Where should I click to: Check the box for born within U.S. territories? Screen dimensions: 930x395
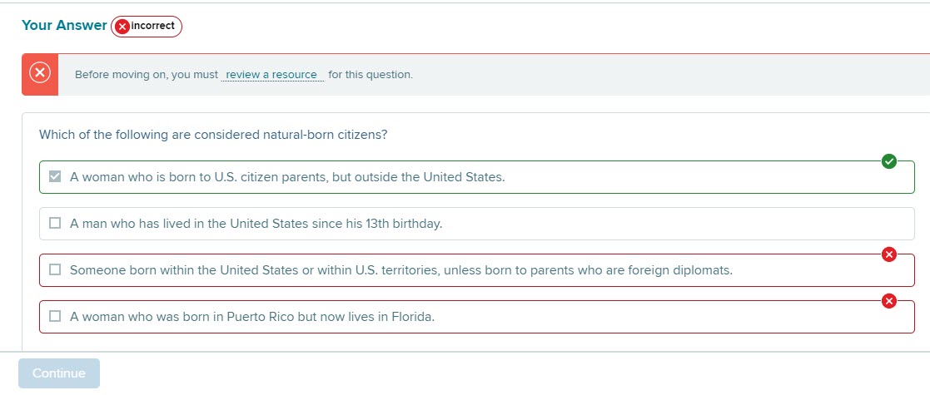[55, 270]
